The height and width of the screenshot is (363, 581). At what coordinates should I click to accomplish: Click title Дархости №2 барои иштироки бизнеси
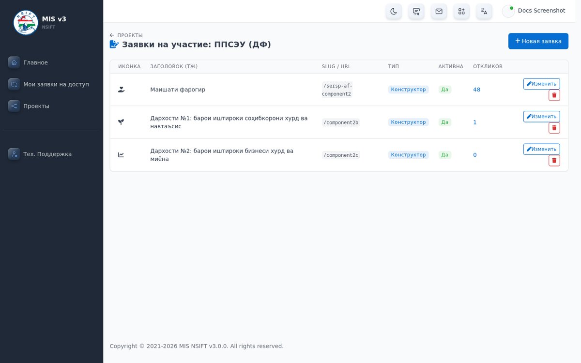tap(222, 155)
